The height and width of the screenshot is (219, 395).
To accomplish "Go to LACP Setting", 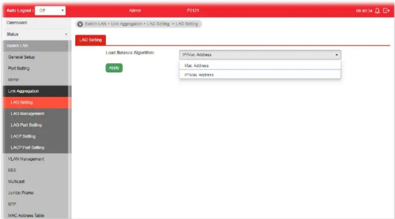I will [37, 136].
